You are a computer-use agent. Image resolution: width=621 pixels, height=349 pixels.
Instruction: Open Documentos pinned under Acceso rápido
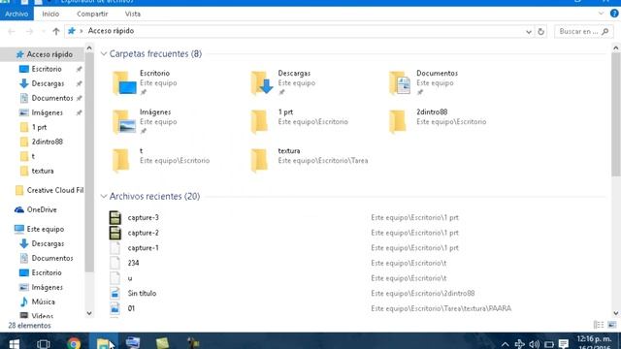(x=52, y=98)
